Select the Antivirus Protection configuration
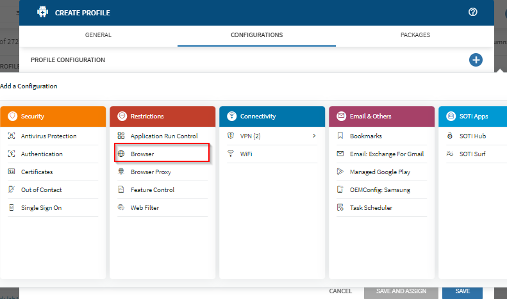 point(48,136)
